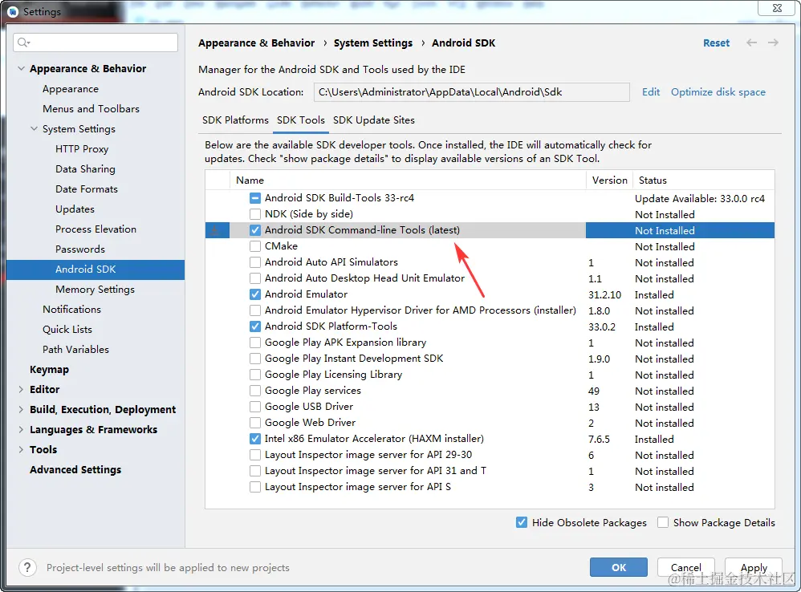Select Path Variables settings
801x592 pixels.
75,350
